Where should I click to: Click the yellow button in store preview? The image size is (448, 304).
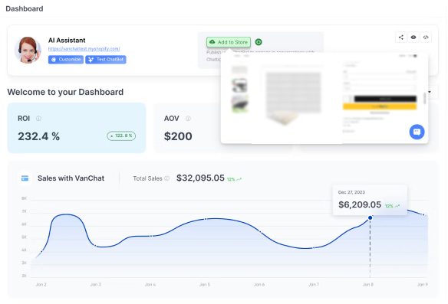[x=380, y=106]
